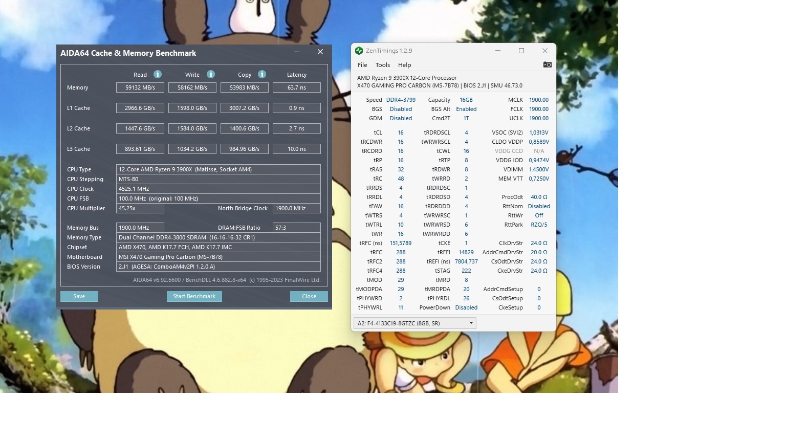Screen dimensions: 786x442
Task: Select the Memory Latency value 63.7 ns
Action: [297, 87]
